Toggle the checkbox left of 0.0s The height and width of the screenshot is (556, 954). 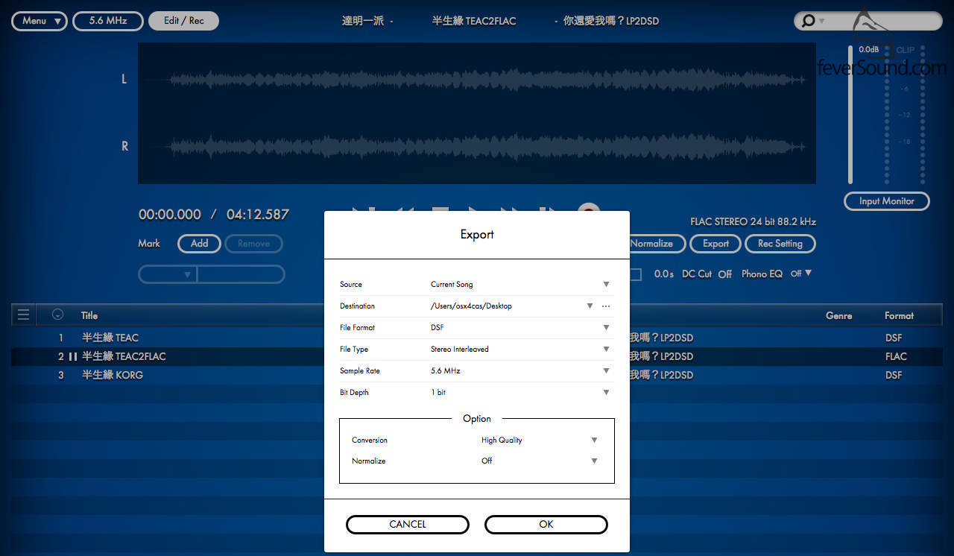tap(635, 274)
